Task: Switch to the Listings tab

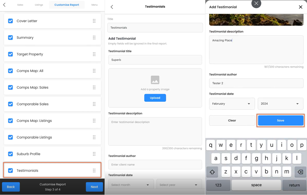Action: [x=39, y=5]
